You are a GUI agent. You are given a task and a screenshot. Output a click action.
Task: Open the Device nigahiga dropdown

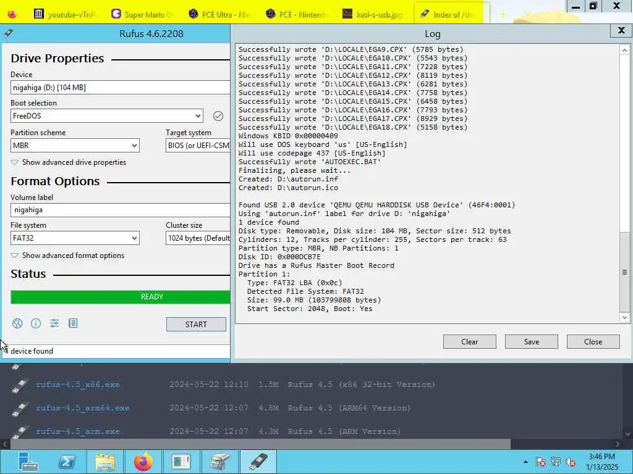pos(121,88)
